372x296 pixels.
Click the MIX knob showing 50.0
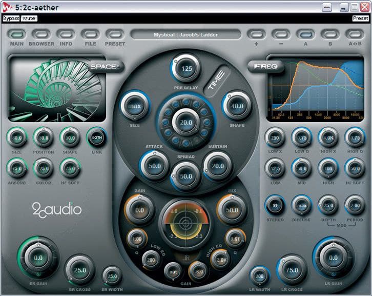232,210
